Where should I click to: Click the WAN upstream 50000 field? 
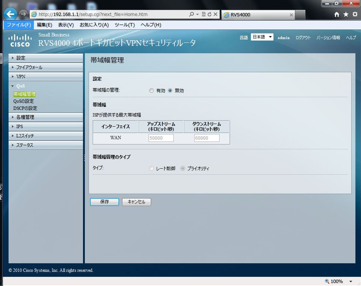coord(161,138)
